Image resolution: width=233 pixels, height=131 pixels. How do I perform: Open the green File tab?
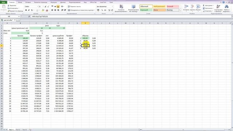point(3,2)
